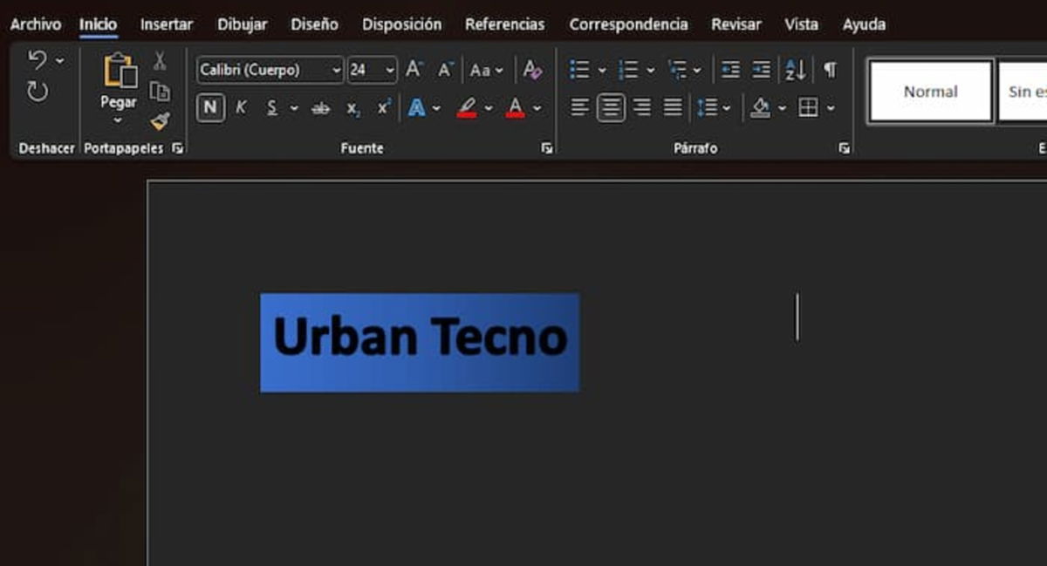The height and width of the screenshot is (566, 1047).
Task: Align text to the left
Action: click(x=578, y=107)
